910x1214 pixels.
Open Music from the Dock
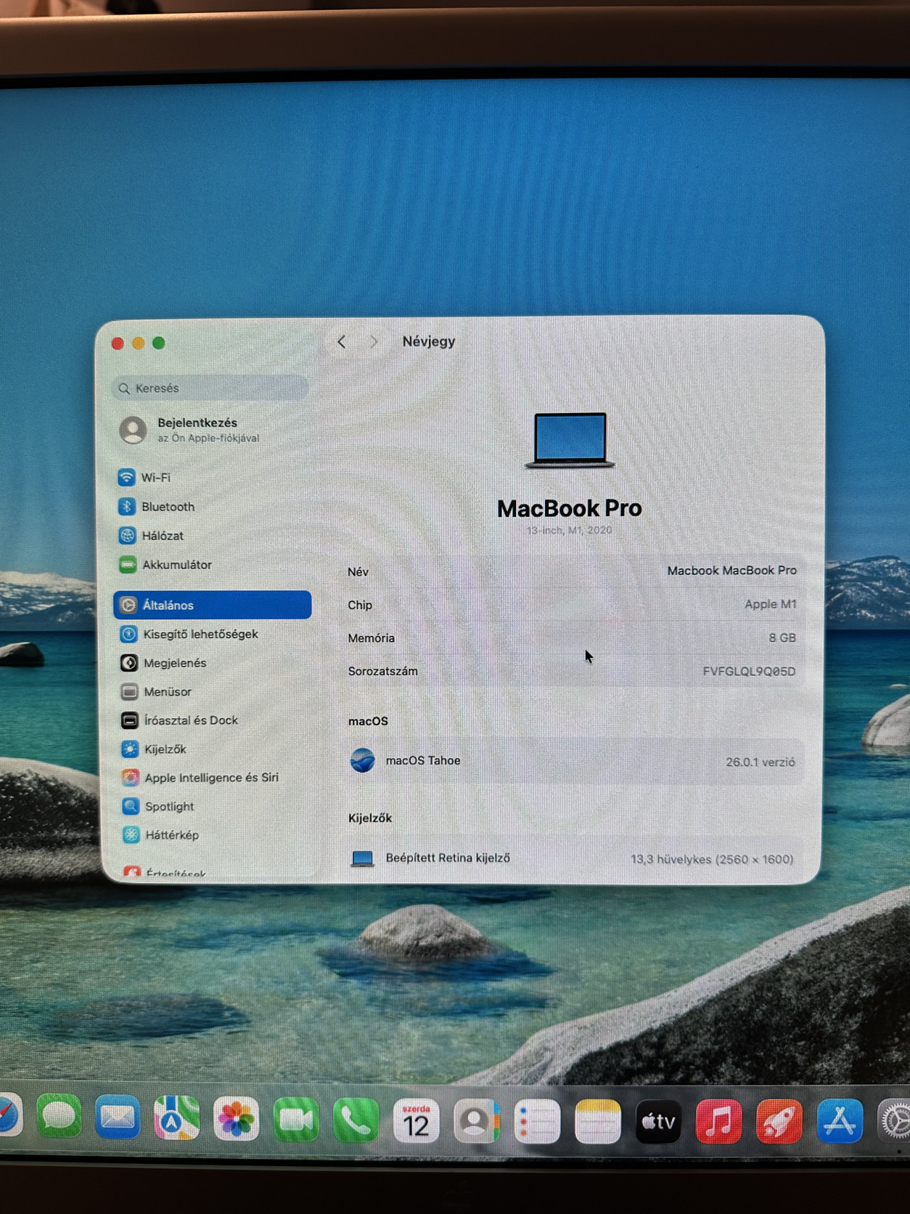[718, 1123]
